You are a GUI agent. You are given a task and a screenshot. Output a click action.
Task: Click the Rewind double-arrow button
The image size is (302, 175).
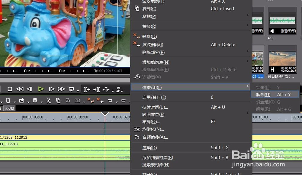(x=20, y=89)
